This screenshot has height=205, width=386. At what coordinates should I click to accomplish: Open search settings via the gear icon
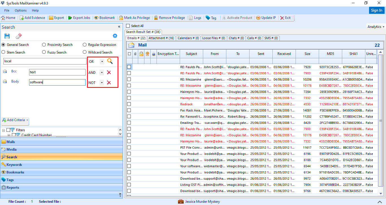(x=115, y=36)
